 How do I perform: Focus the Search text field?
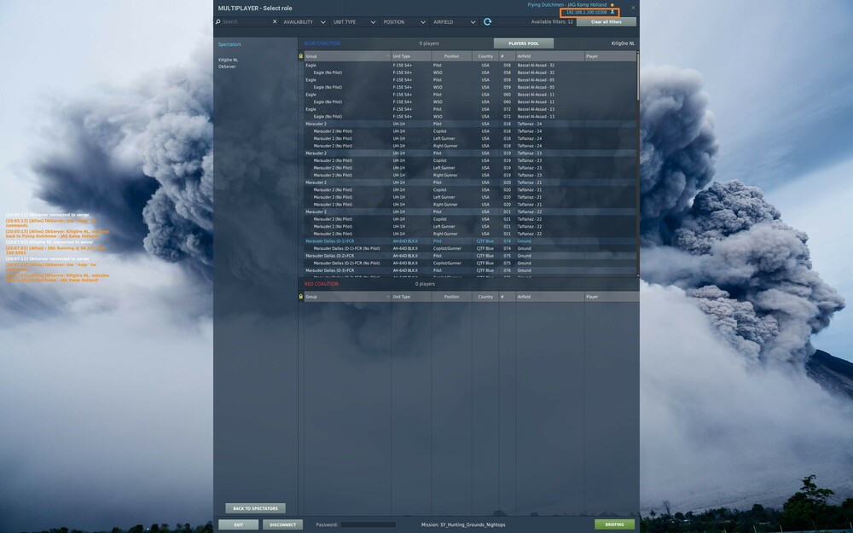click(246, 22)
